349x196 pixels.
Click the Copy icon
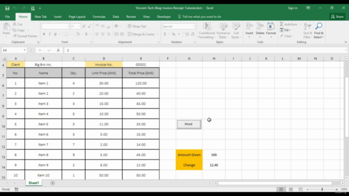(15, 30)
